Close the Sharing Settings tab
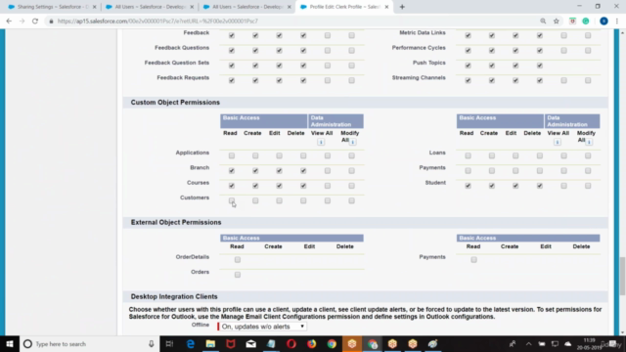626x352 pixels. click(94, 7)
